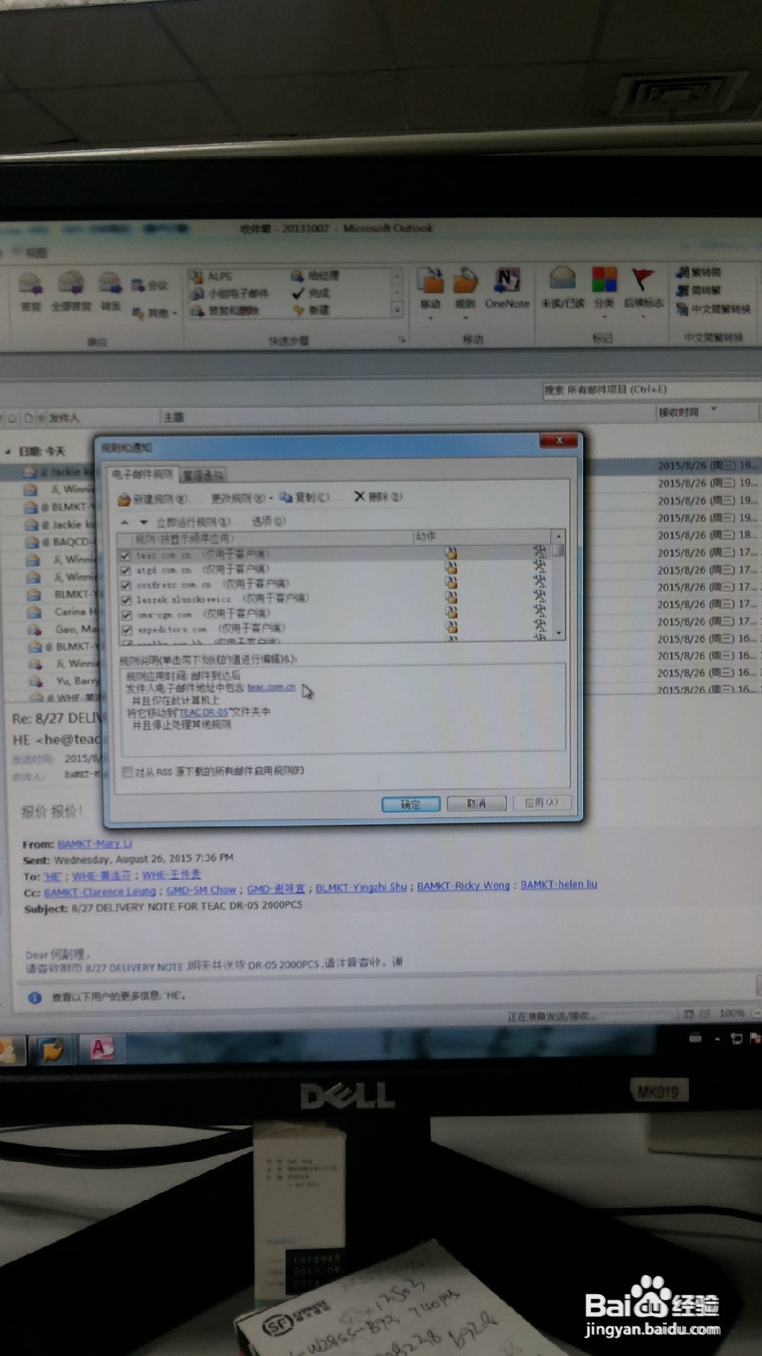Open the quick steps dialog launcher
The height and width of the screenshot is (1356, 762).
(402, 340)
